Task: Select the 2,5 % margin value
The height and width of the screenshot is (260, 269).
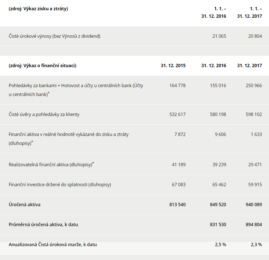Action: 220,244
